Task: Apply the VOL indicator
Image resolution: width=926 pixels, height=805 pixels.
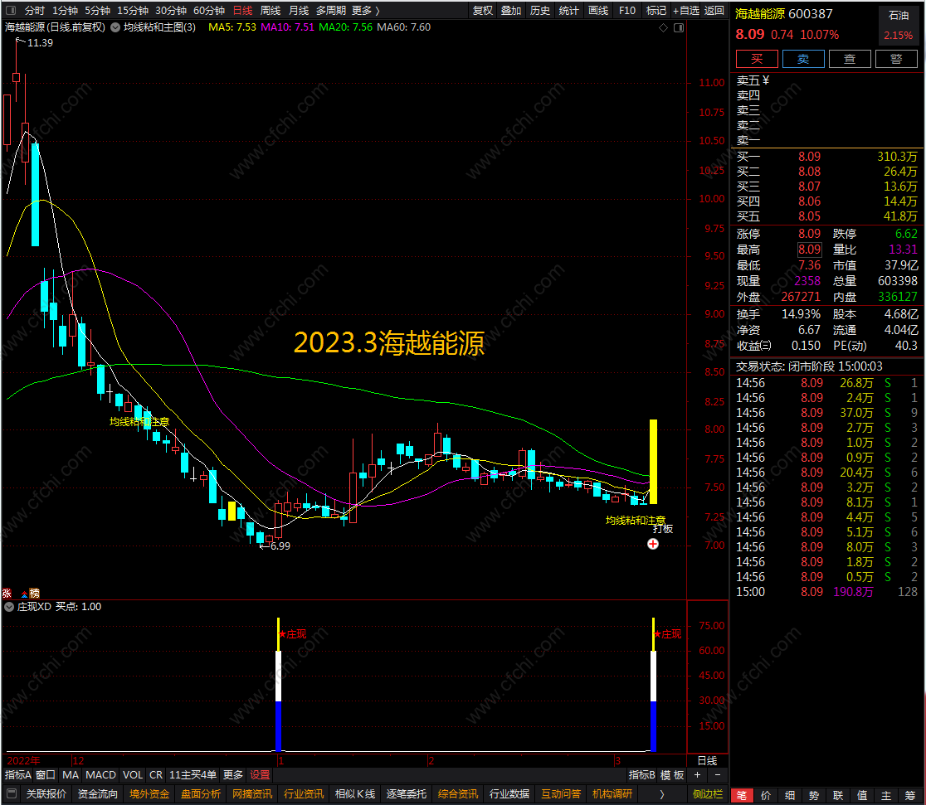Action: click(133, 775)
